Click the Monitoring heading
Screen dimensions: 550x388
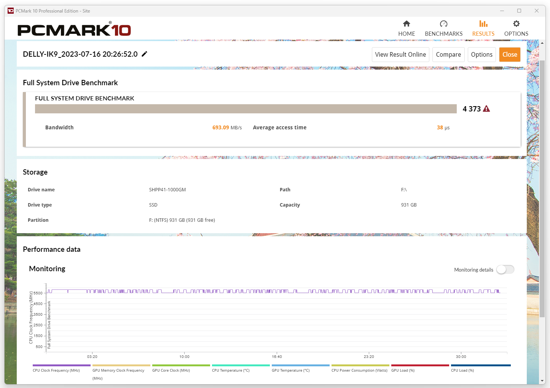coord(47,269)
